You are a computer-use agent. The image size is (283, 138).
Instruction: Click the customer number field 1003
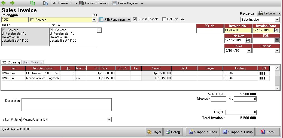point(15,20)
